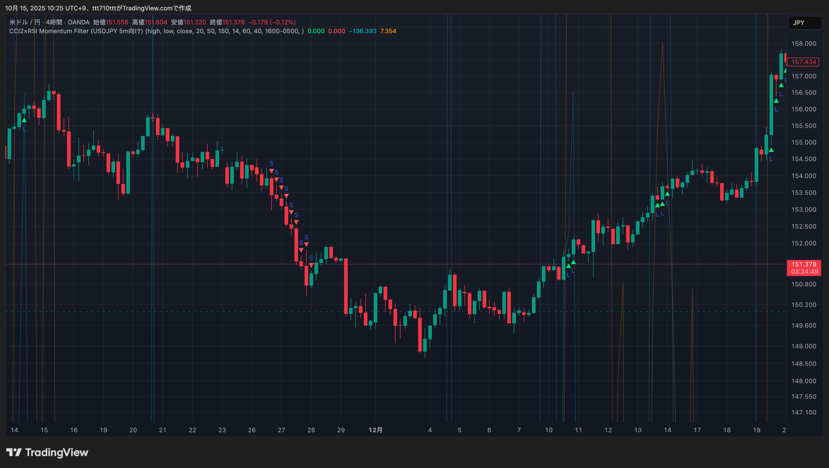Click the lowest blue S label near 28
829x468 pixels.
coord(311,258)
